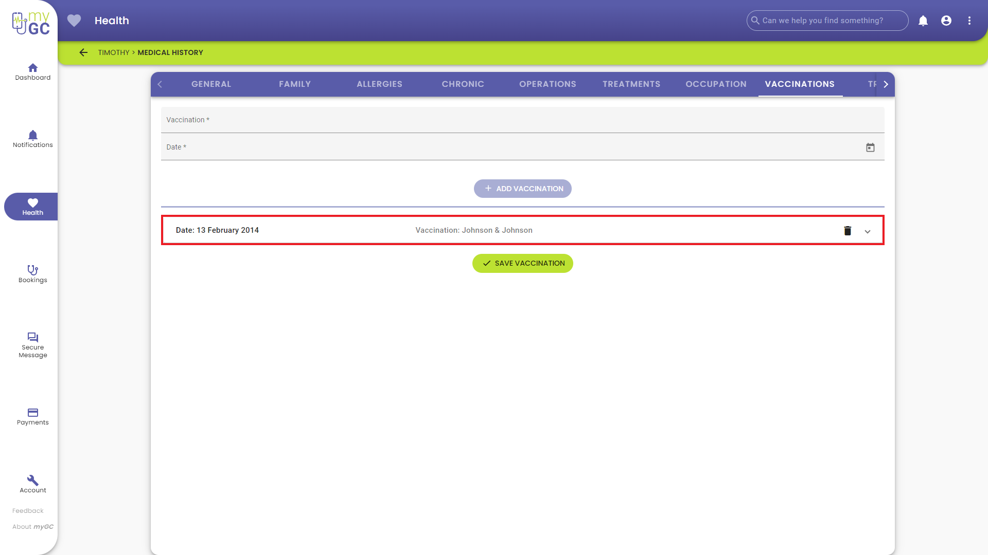Open the three-dot more options menu
Image resolution: width=988 pixels, height=555 pixels.
click(x=969, y=21)
